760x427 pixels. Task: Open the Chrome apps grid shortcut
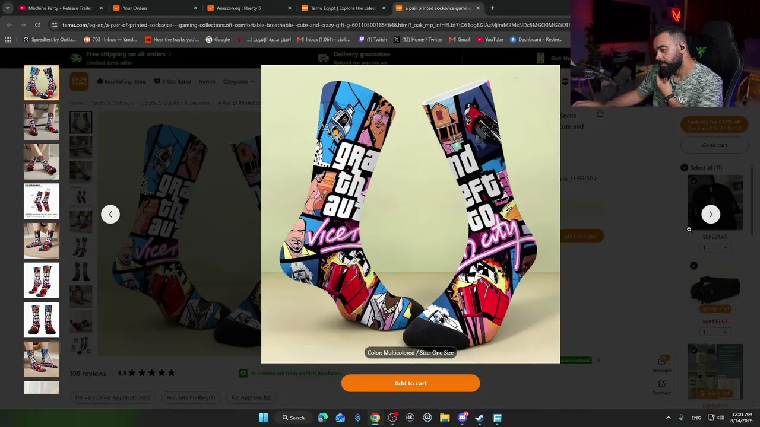(x=8, y=40)
